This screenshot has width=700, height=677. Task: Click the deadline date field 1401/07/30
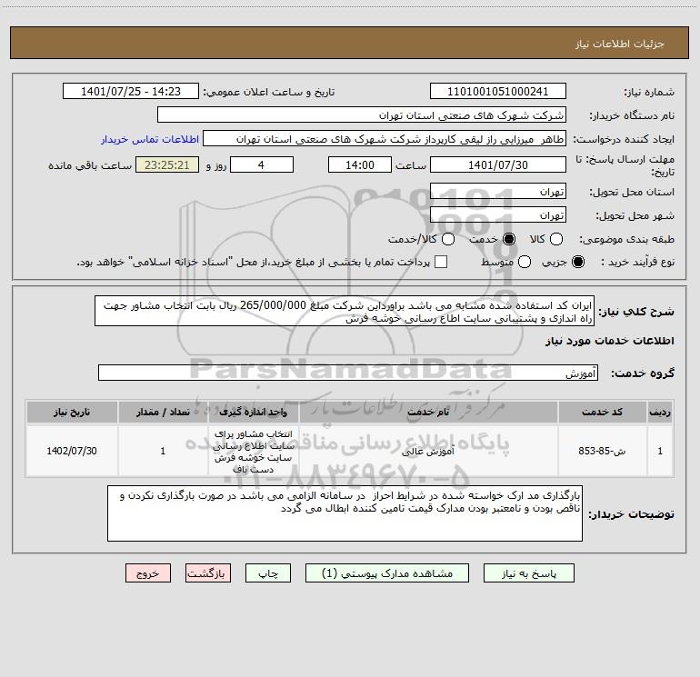click(498, 165)
